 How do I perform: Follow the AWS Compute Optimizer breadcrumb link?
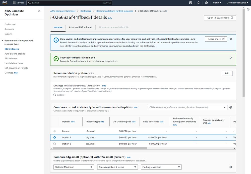tap(63, 11)
